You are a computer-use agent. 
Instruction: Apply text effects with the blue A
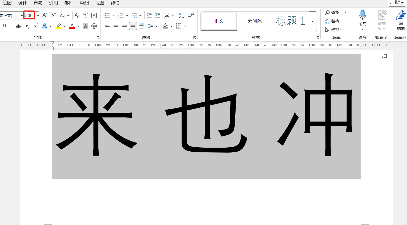point(45,26)
